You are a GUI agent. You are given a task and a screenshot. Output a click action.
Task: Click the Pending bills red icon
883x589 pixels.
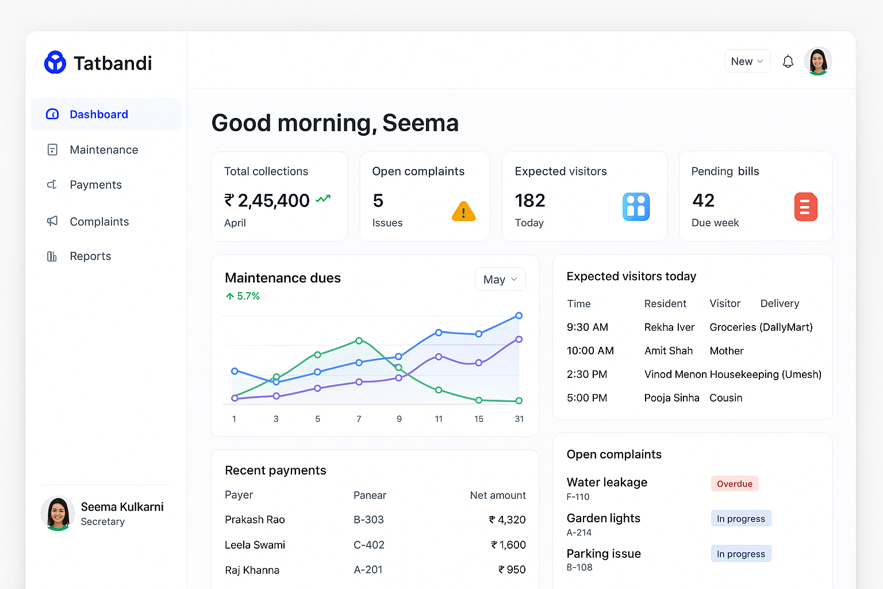tap(805, 206)
